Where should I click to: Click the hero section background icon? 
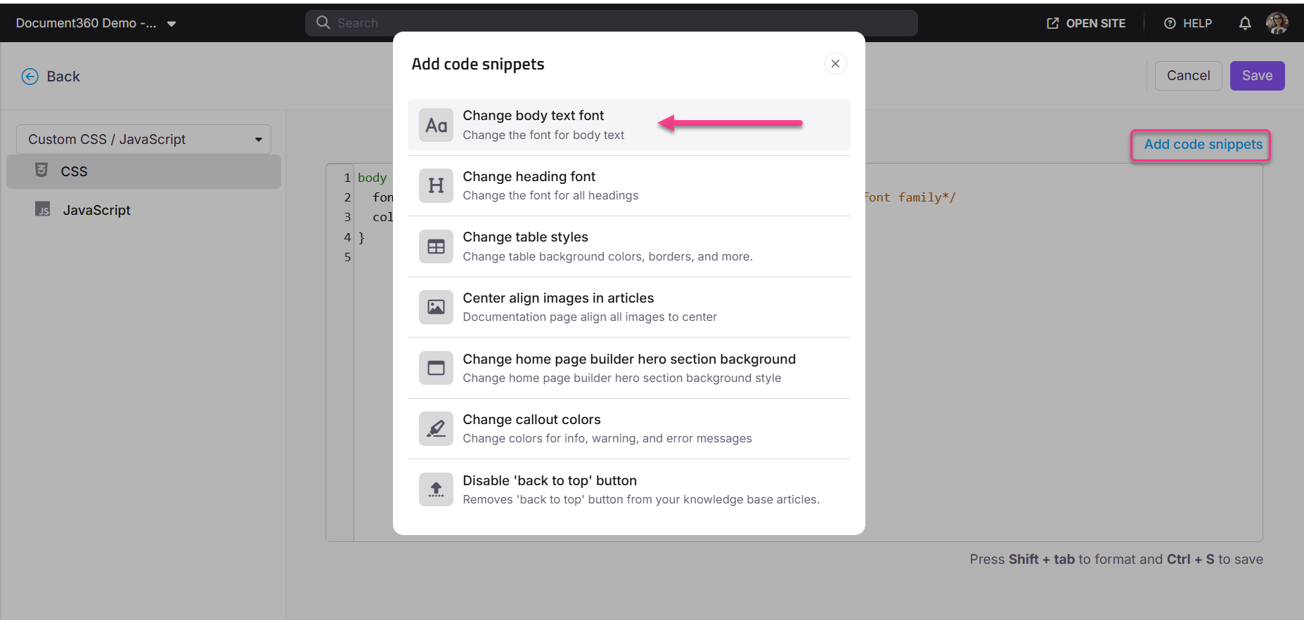[436, 368]
